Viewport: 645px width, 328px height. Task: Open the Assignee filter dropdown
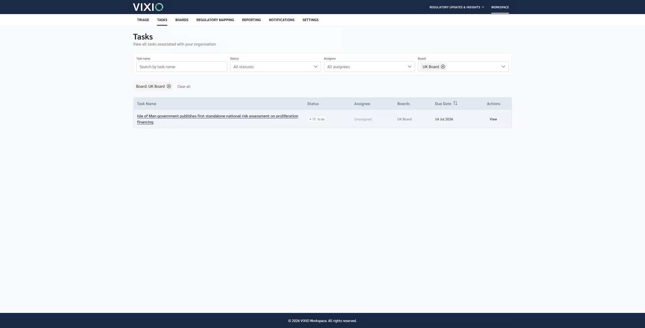(369, 67)
